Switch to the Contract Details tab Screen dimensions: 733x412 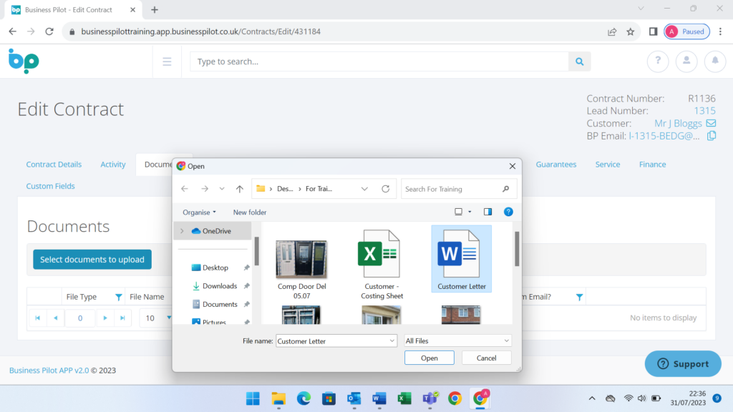tap(54, 165)
